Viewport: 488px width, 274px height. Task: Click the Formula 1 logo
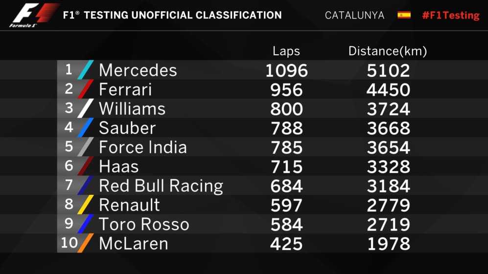click(34, 15)
